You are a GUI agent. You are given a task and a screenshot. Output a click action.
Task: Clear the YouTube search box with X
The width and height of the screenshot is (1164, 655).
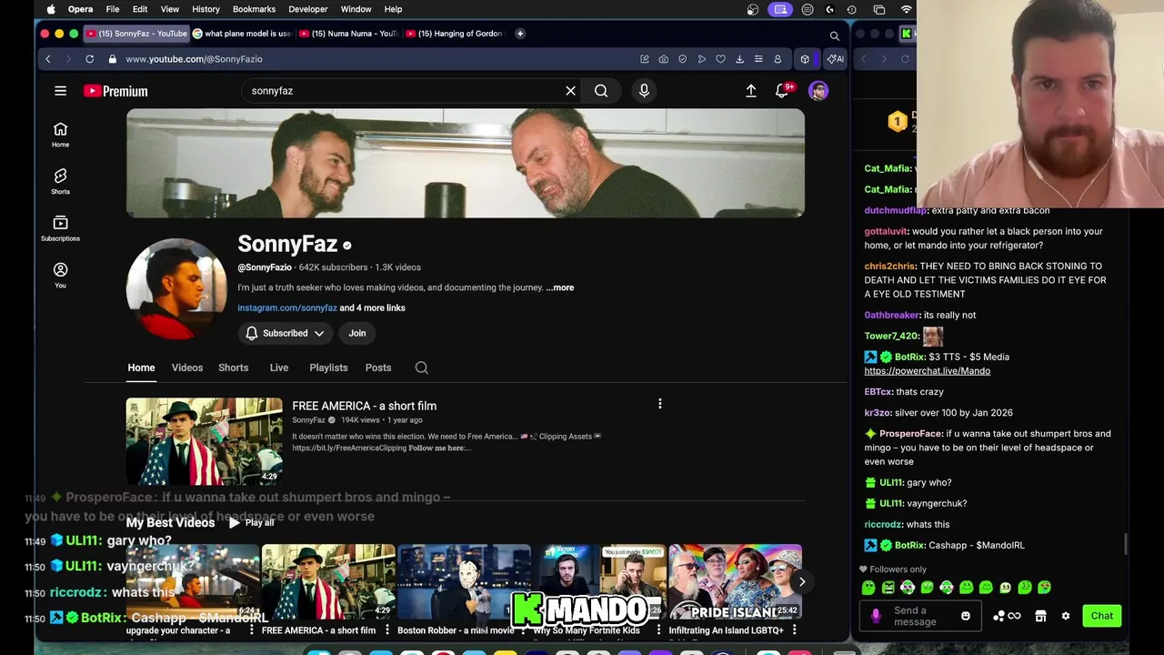(570, 91)
